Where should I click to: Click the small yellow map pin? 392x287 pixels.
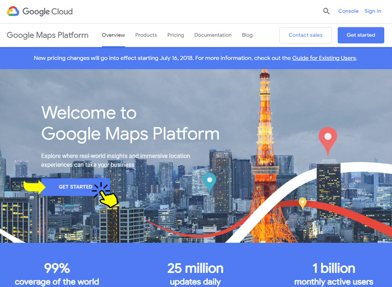302,202
